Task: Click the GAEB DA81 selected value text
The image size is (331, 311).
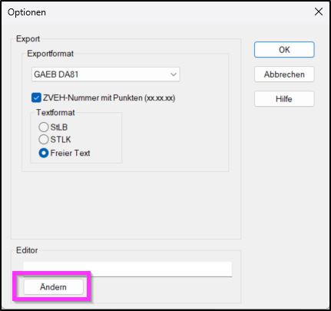Action: point(56,74)
